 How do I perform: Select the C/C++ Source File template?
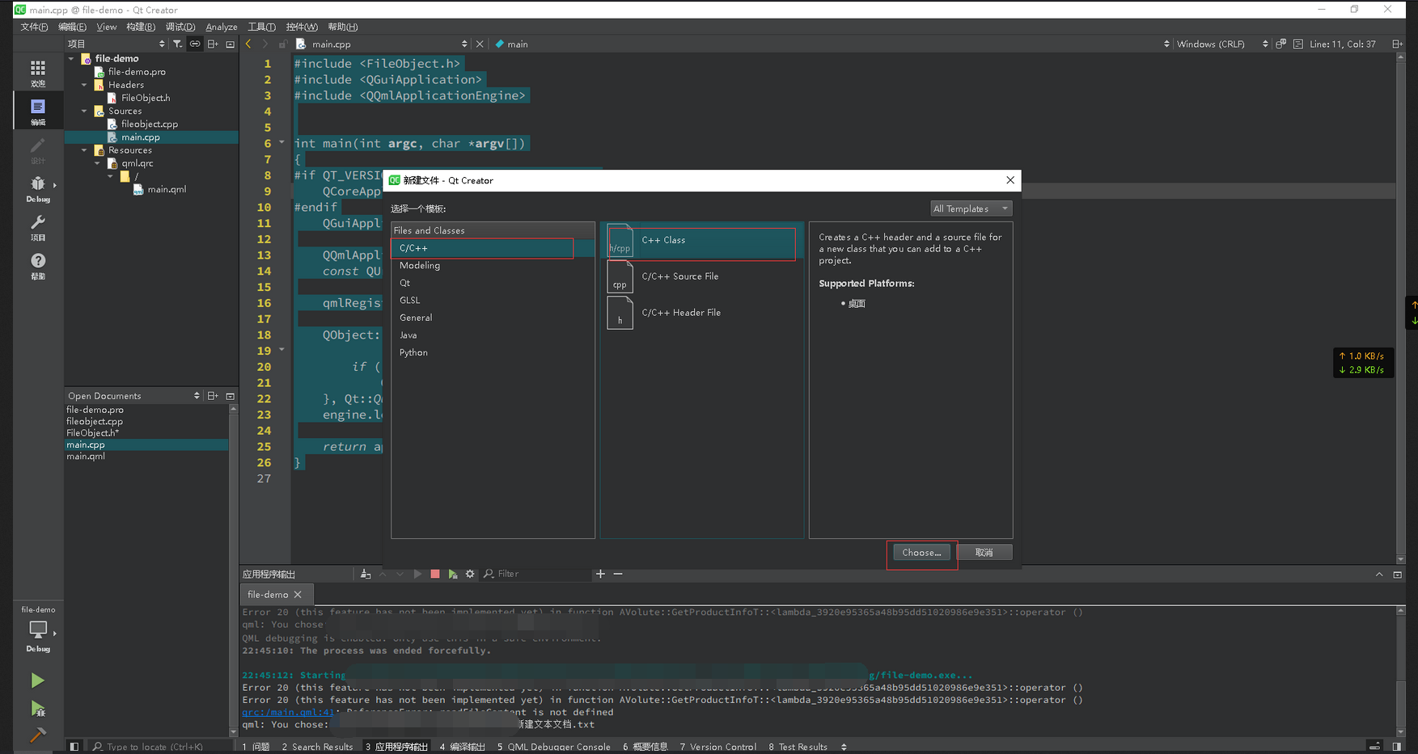tap(701, 276)
